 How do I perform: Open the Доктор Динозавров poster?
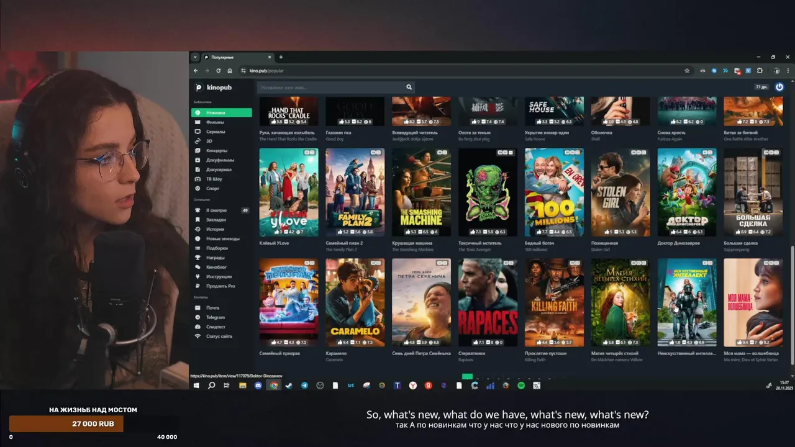coord(687,192)
